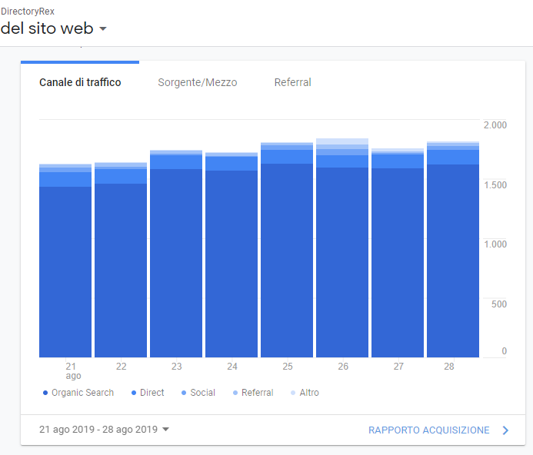Screen dimensions: 533x455
Task: Click the bar for day 28
Action: pos(453,250)
